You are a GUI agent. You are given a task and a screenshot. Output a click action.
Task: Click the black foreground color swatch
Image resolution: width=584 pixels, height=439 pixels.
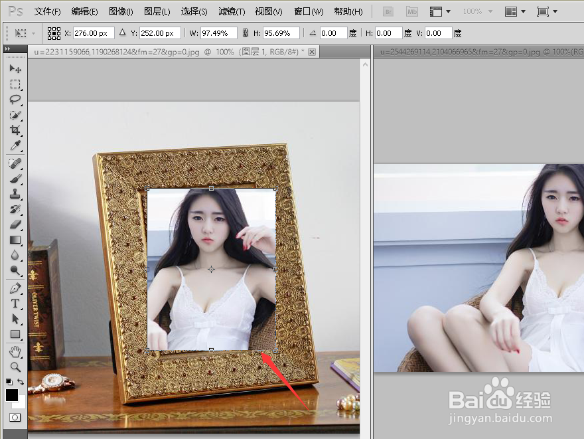(11, 395)
